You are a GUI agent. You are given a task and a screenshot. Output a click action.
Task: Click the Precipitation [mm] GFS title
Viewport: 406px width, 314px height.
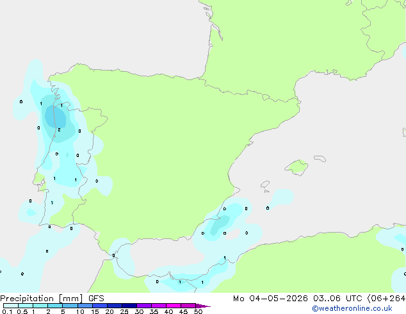pyautogui.click(x=52, y=299)
